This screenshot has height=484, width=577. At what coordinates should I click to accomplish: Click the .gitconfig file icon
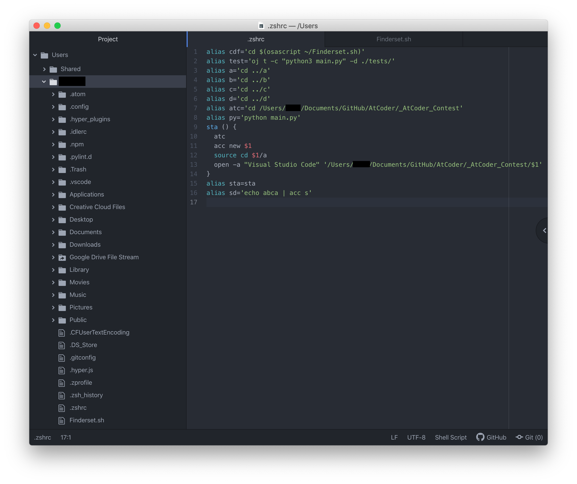[62, 358]
